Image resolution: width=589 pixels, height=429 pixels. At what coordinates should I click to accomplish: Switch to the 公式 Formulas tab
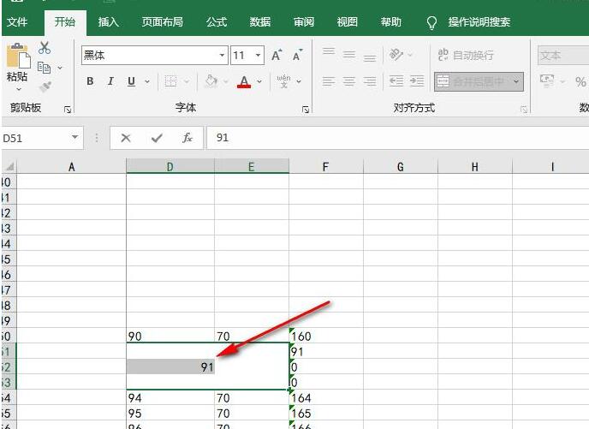[217, 22]
